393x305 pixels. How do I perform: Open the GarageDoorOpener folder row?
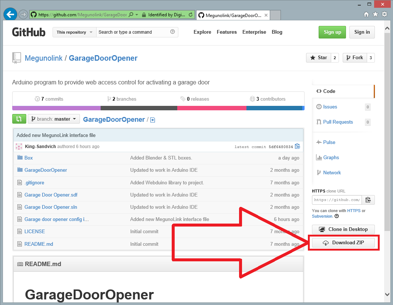pyautogui.click(x=158, y=170)
